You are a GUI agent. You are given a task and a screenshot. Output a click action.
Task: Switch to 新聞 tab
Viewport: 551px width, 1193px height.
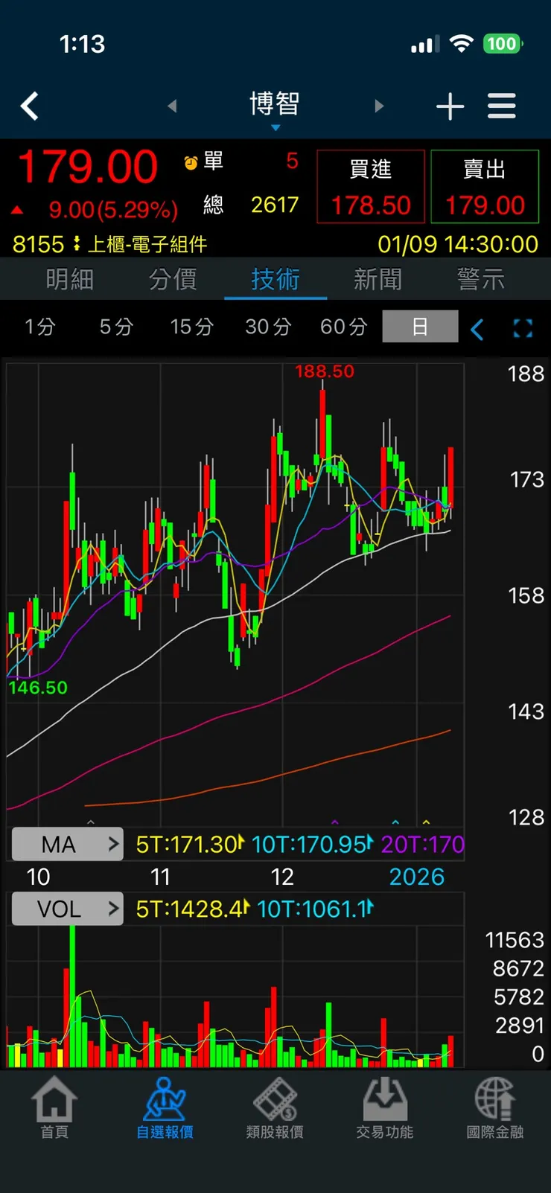coord(378,279)
